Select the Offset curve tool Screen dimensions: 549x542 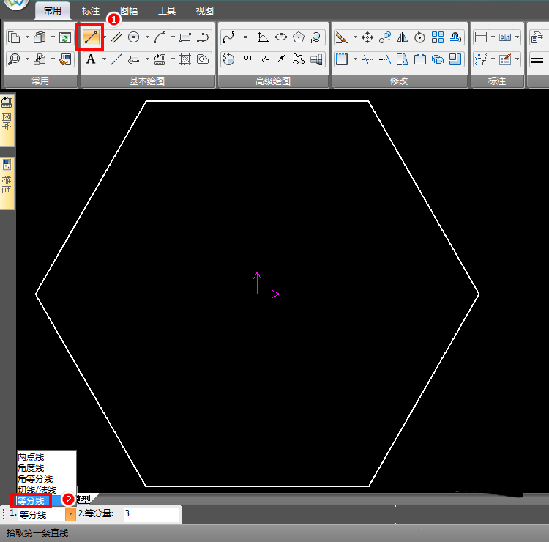[455, 37]
